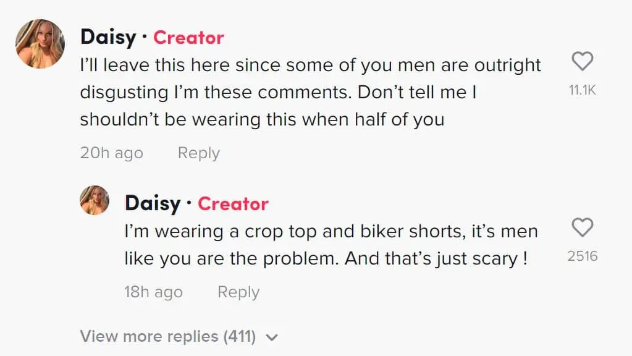Image resolution: width=632 pixels, height=356 pixels.
Task: Click the Creator badge on the nested reply
Action: coord(233,203)
